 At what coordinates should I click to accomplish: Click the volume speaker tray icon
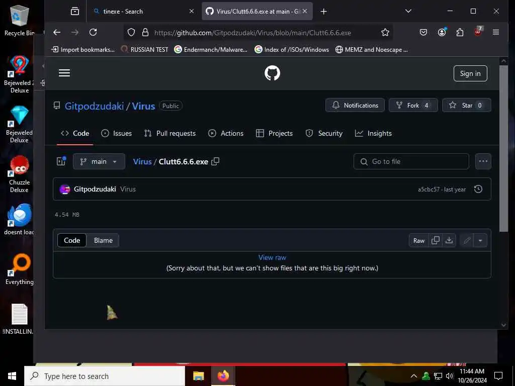(x=450, y=376)
